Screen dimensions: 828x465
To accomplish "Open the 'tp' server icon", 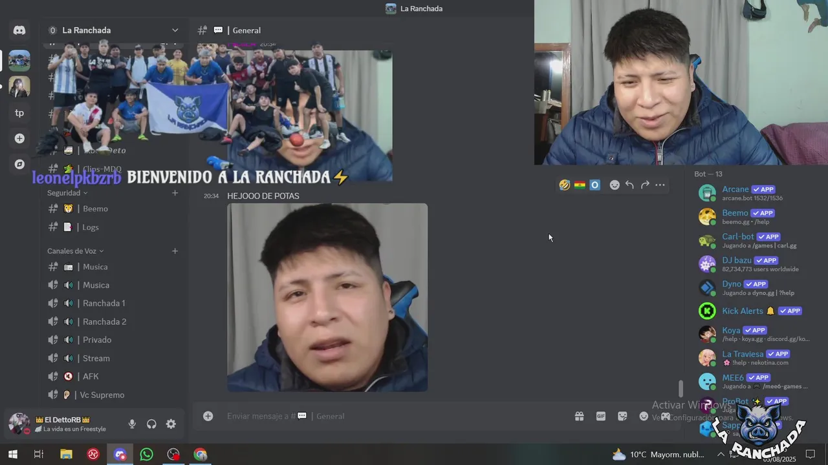I will pos(19,113).
